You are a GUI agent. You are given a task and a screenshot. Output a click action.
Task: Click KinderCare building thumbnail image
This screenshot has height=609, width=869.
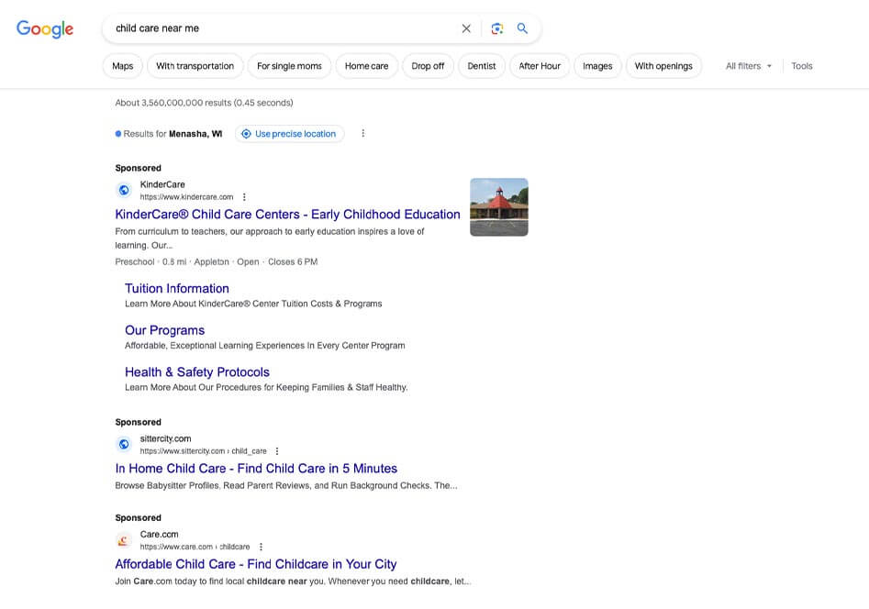[x=498, y=206]
